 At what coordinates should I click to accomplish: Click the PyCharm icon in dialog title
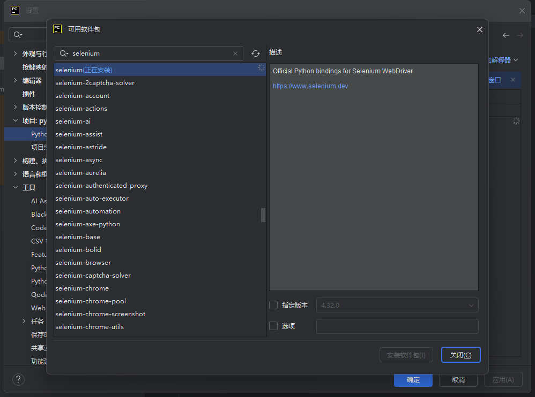point(57,29)
